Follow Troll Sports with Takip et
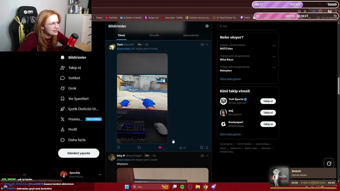Screen dimensions: 340x191 [268, 101]
